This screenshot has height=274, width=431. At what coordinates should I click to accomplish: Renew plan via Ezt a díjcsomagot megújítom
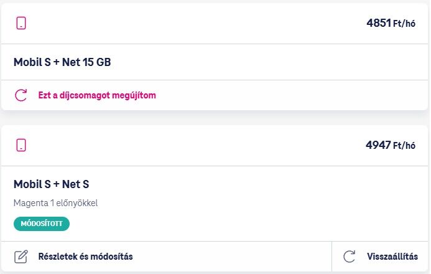coord(97,95)
